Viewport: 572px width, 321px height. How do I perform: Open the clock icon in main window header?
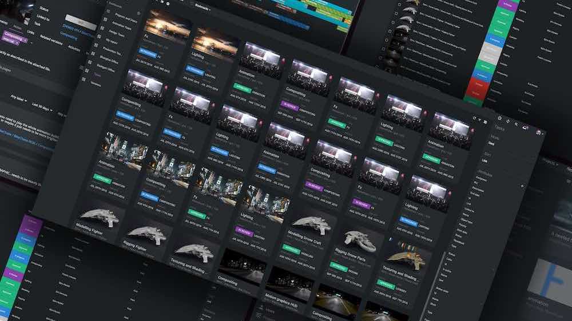pyautogui.click(x=500, y=118)
